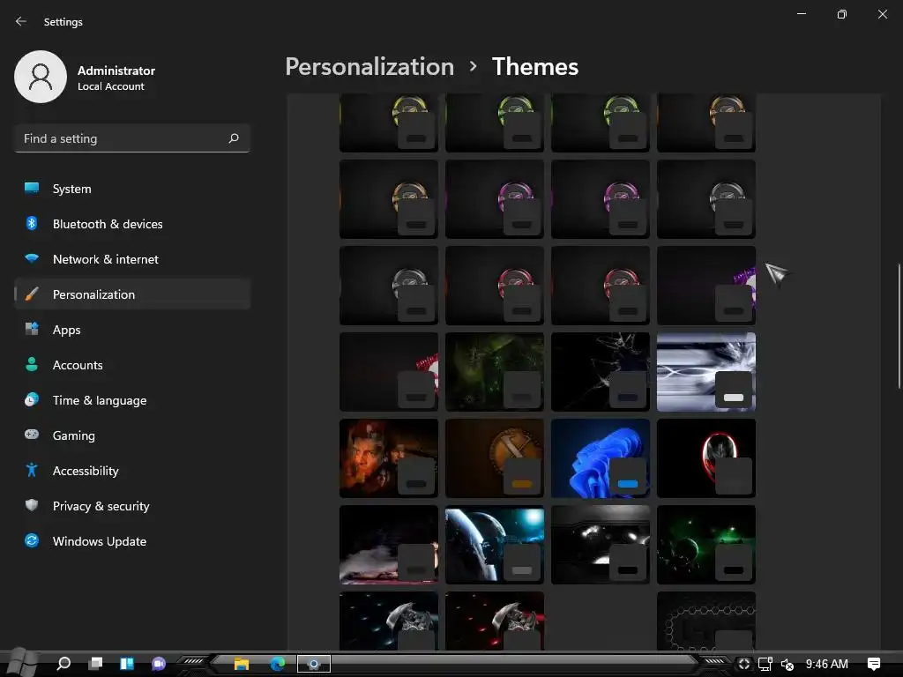The width and height of the screenshot is (903, 677).
Task: Open File Explorer from the taskbar
Action: pos(242,664)
